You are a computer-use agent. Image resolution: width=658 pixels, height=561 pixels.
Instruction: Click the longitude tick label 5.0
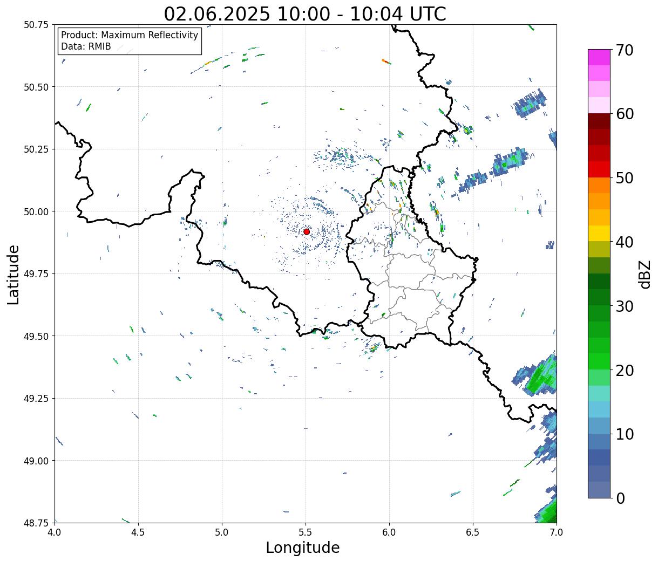tap(222, 532)
